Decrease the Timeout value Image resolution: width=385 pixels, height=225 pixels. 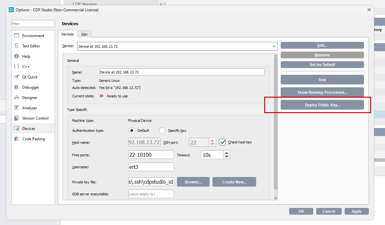(x=227, y=157)
